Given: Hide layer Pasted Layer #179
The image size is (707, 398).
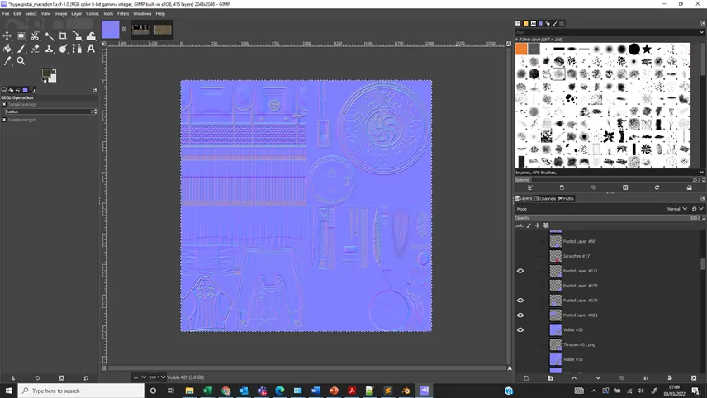Looking at the screenshot, I should coord(520,301).
